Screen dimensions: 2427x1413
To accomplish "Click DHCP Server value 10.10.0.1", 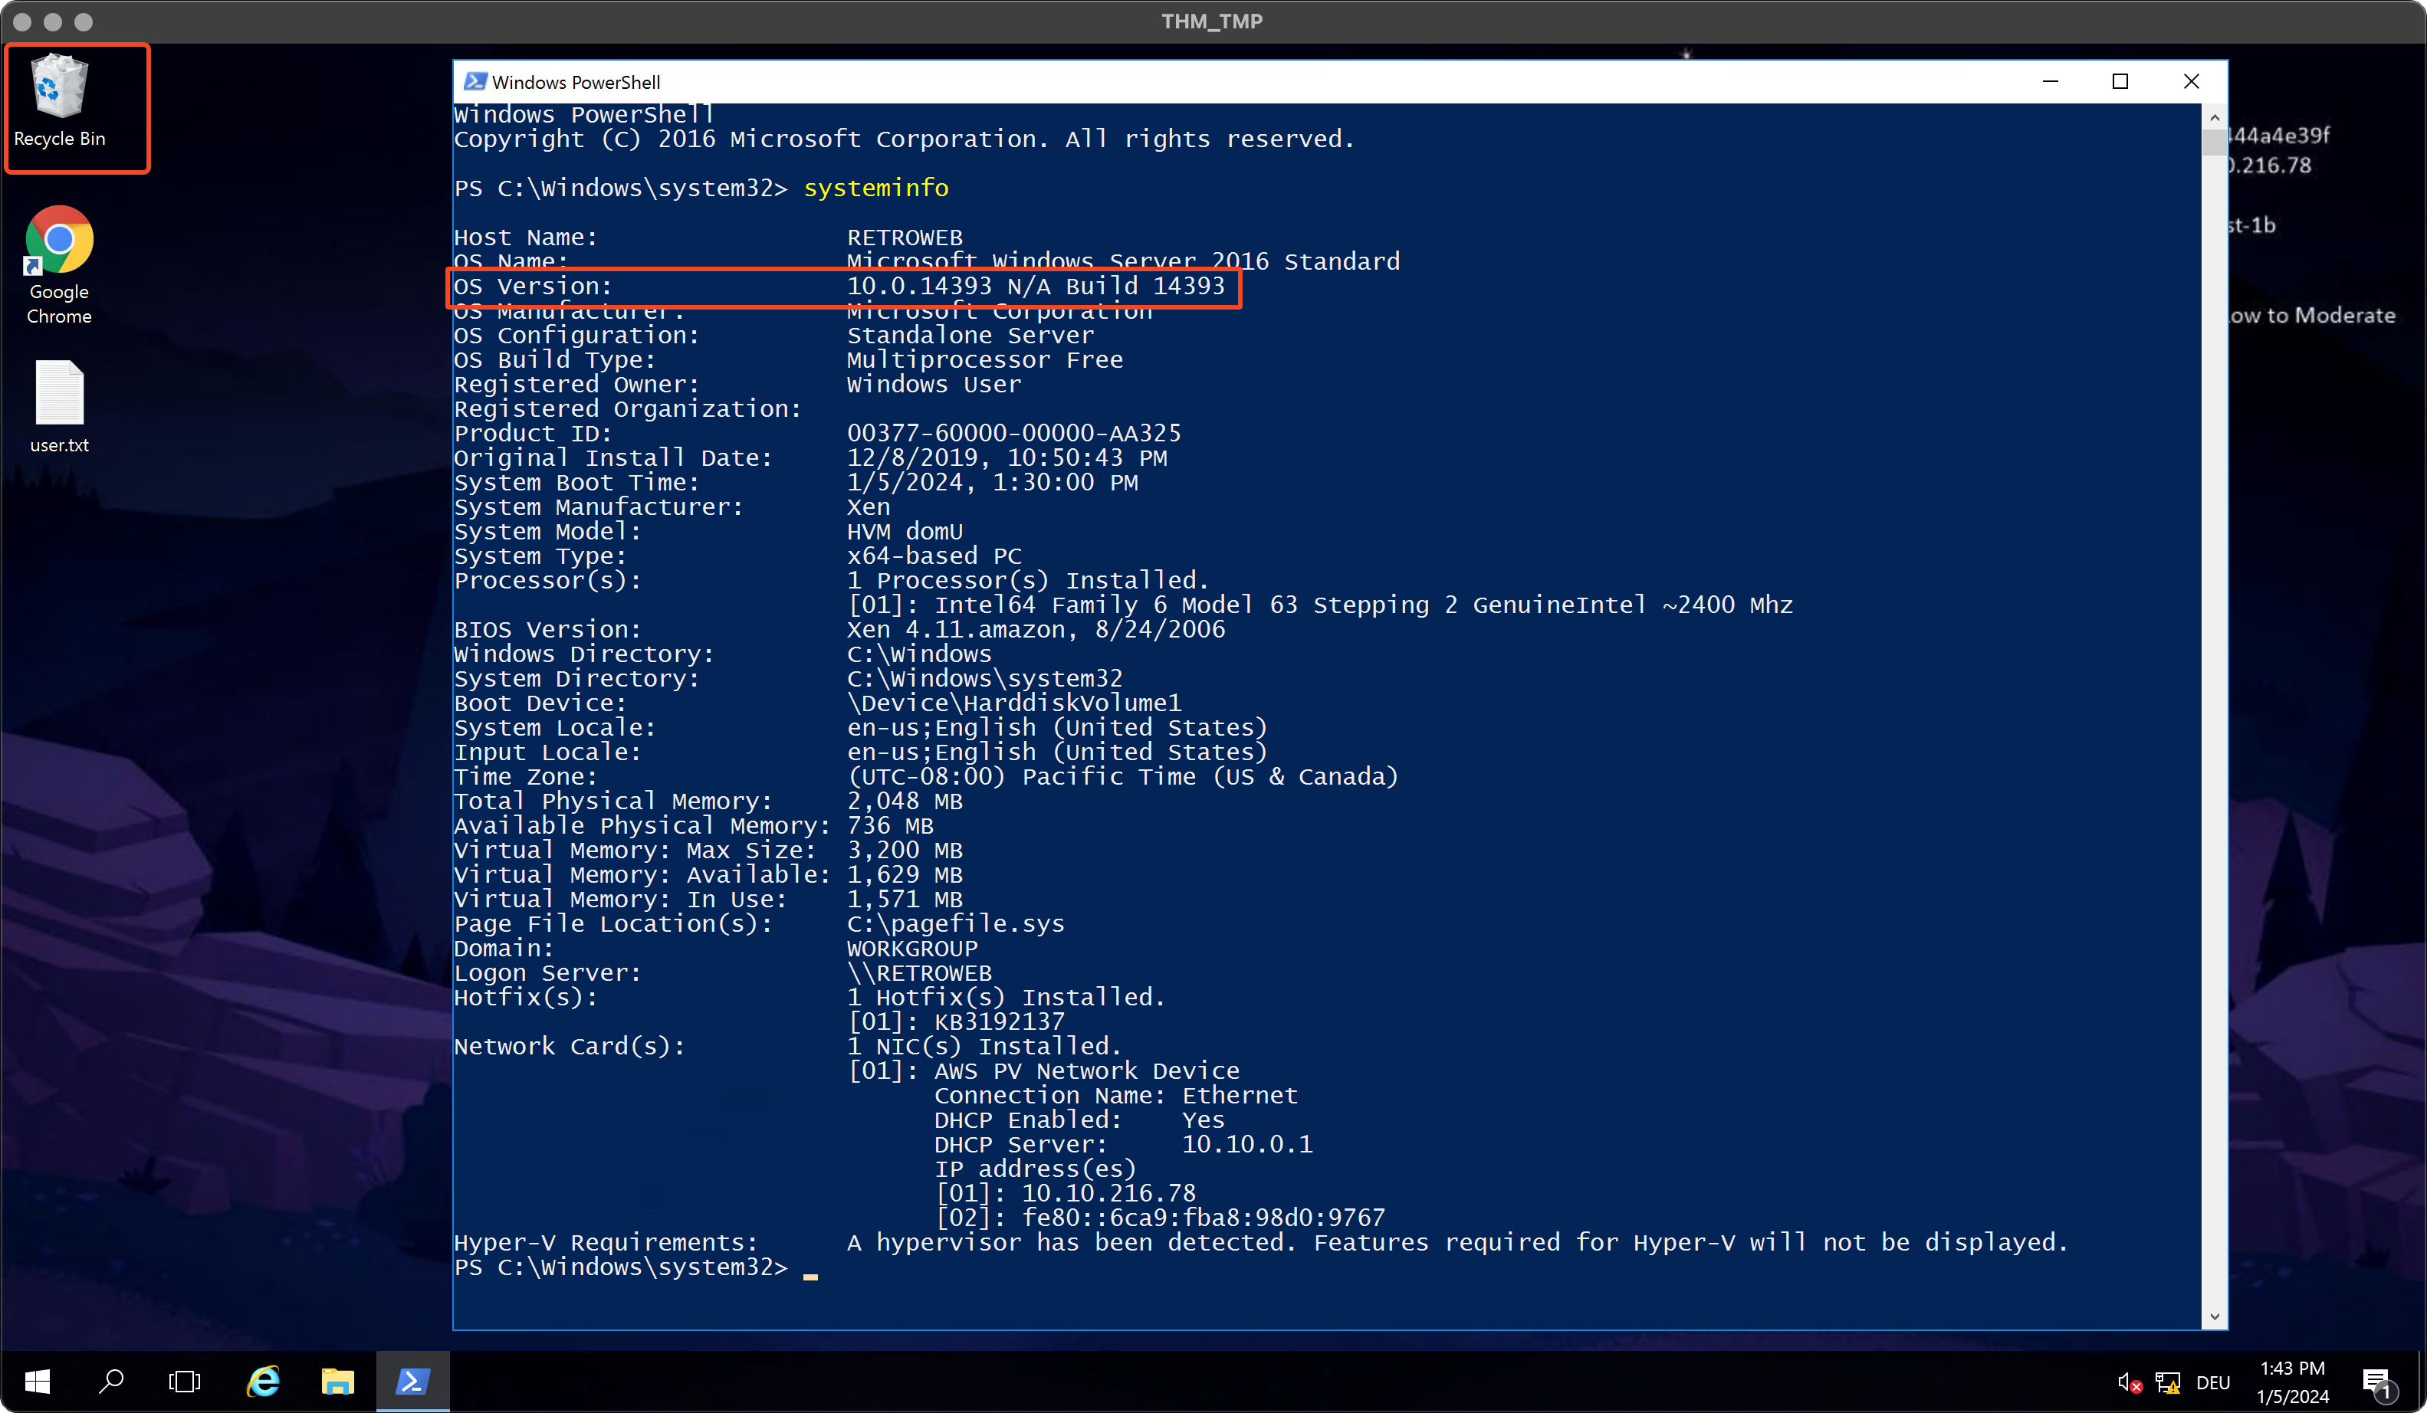I will pos(1247,1145).
